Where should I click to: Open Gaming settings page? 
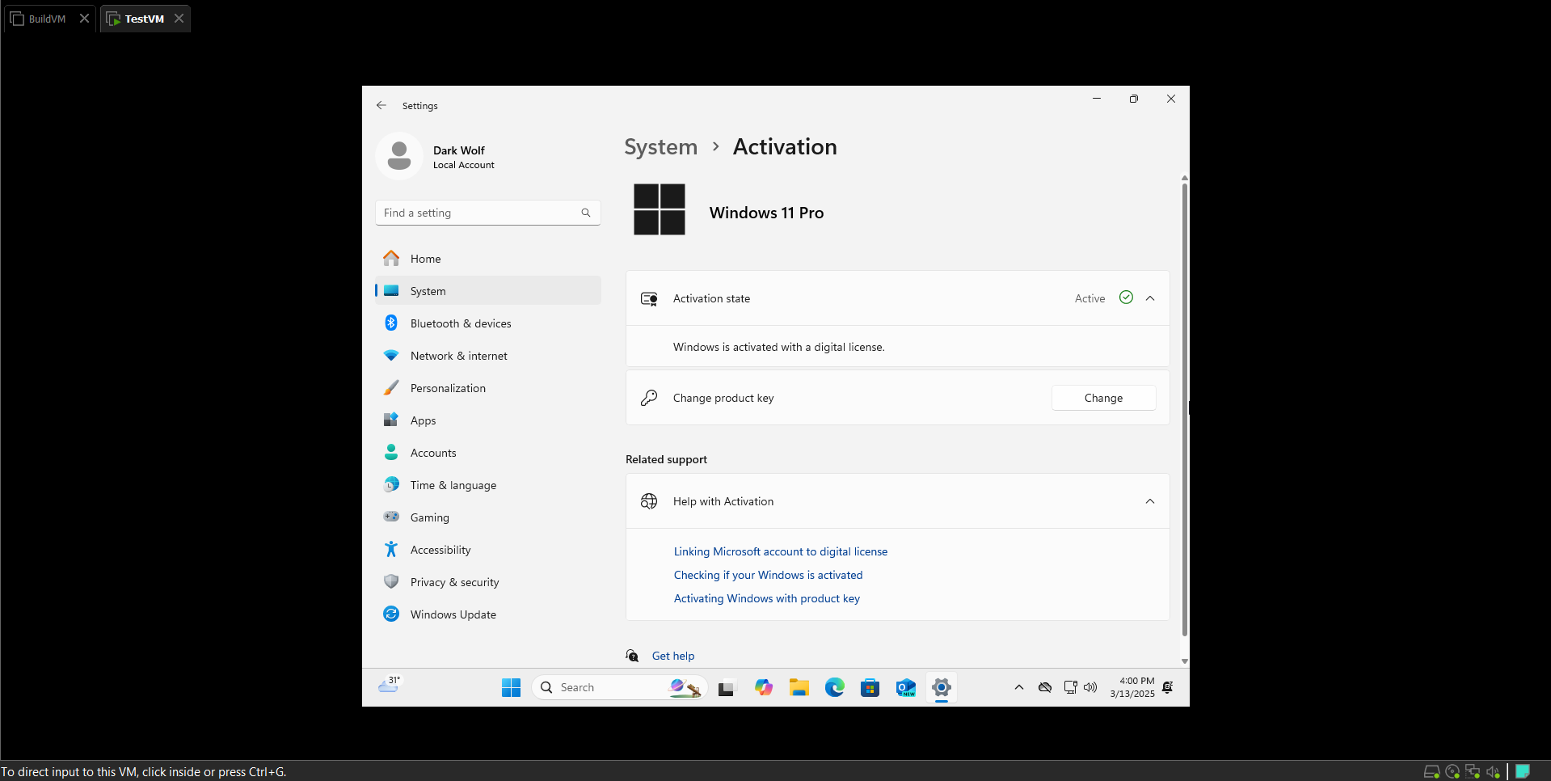click(x=488, y=517)
